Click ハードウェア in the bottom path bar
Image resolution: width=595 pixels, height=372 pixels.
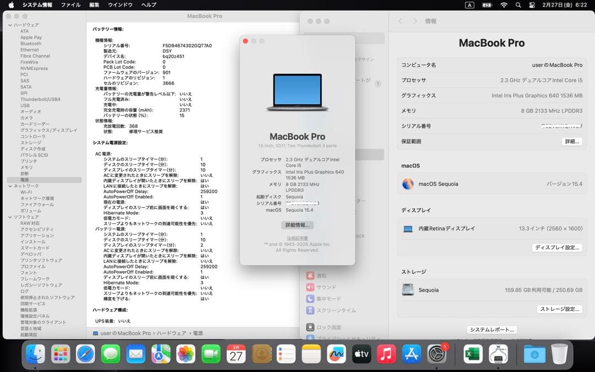click(171, 333)
